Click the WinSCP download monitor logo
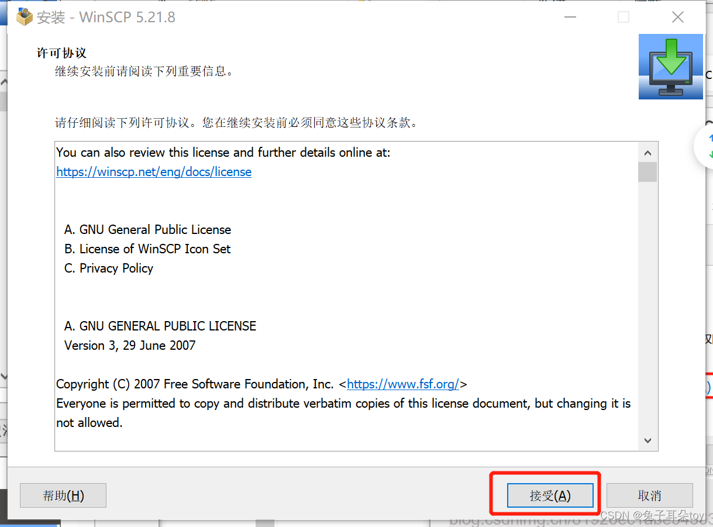This screenshot has width=713, height=527. click(x=670, y=66)
